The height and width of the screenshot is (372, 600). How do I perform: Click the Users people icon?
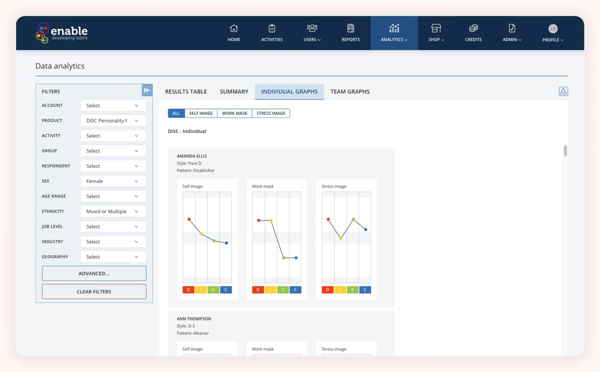tap(312, 28)
